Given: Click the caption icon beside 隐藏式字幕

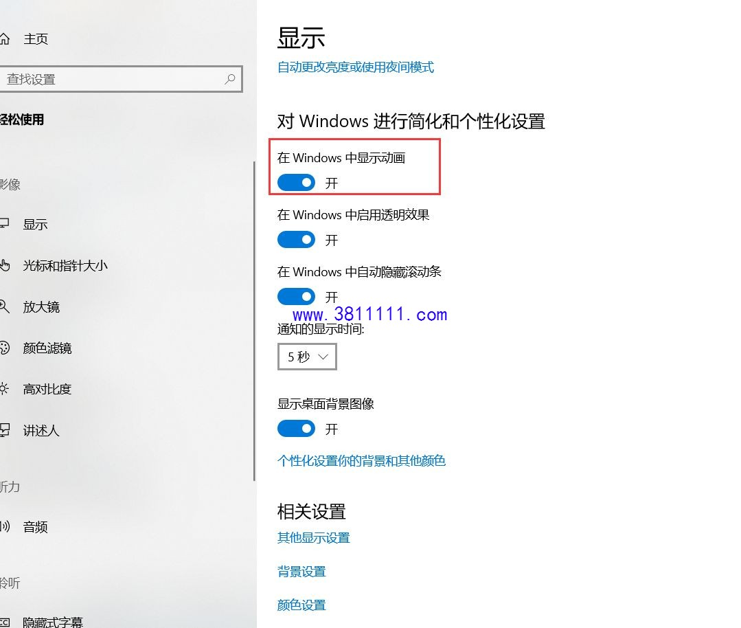Looking at the screenshot, I should (5, 623).
